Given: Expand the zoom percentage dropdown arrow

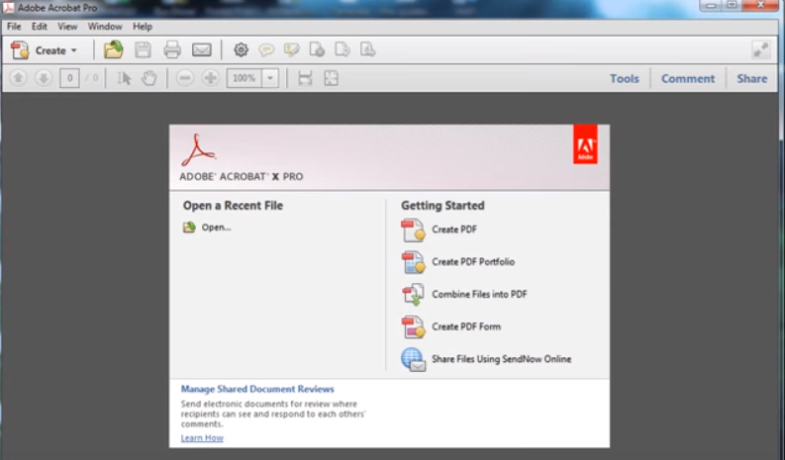Looking at the screenshot, I should click(x=270, y=78).
